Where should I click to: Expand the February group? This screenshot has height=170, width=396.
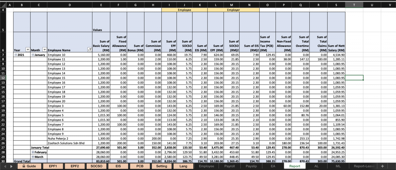pos(33,152)
